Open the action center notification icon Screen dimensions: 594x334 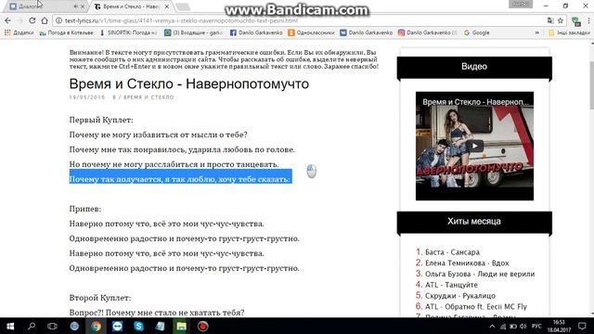click(x=582, y=326)
